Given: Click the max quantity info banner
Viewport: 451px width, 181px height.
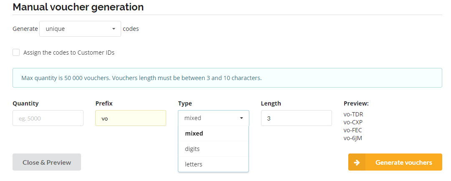Looking at the screenshot, I should pos(227,78).
